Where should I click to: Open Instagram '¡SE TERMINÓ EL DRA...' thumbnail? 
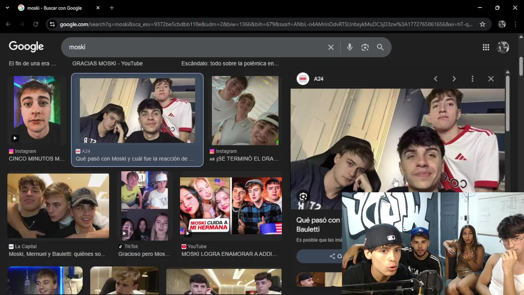pyautogui.click(x=245, y=111)
